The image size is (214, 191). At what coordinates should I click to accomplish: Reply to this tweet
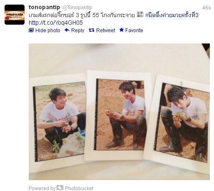click(77, 31)
